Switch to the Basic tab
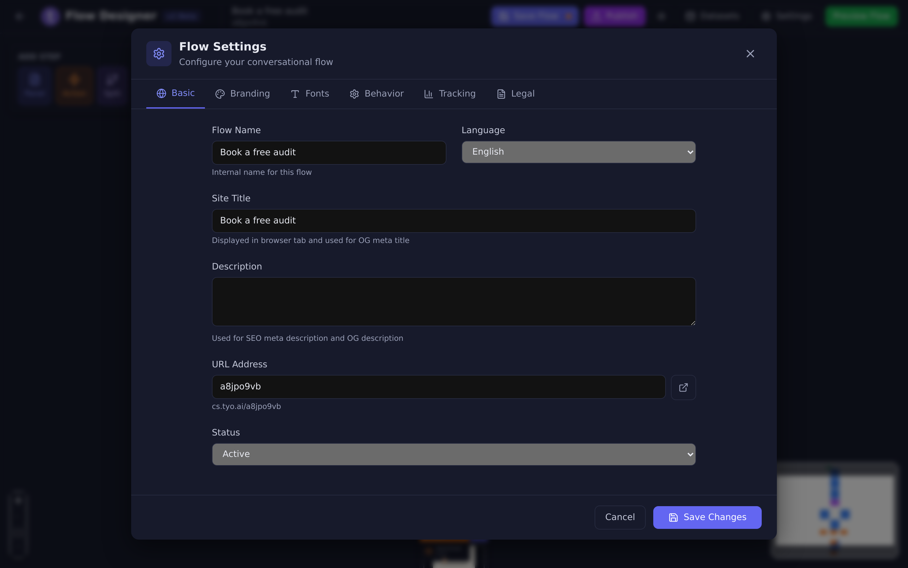 click(x=176, y=93)
